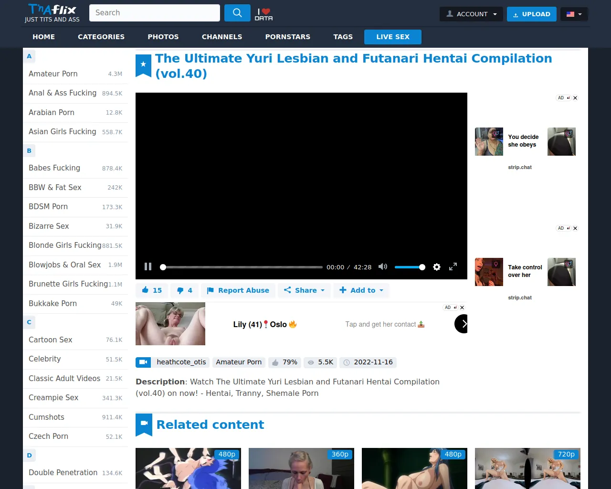Open the Tags menu item
Image resolution: width=611 pixels, height=489 pixels.
pos(343,37)
